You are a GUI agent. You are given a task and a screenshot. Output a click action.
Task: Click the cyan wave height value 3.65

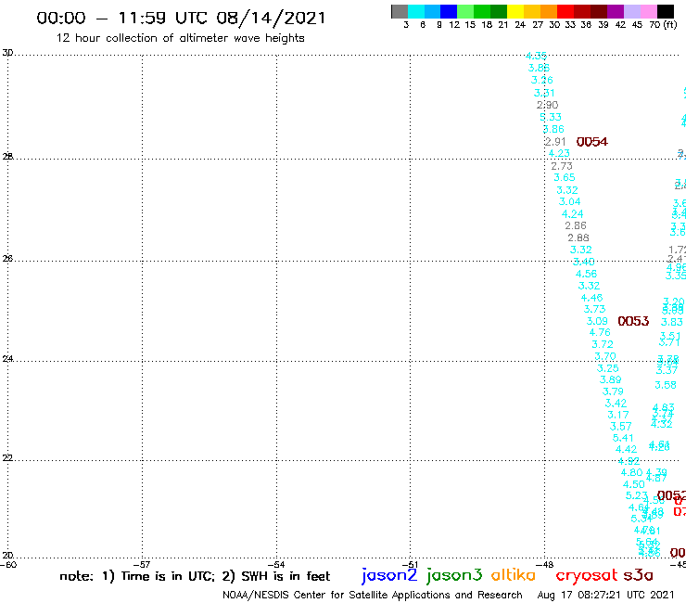coord(565,177)
